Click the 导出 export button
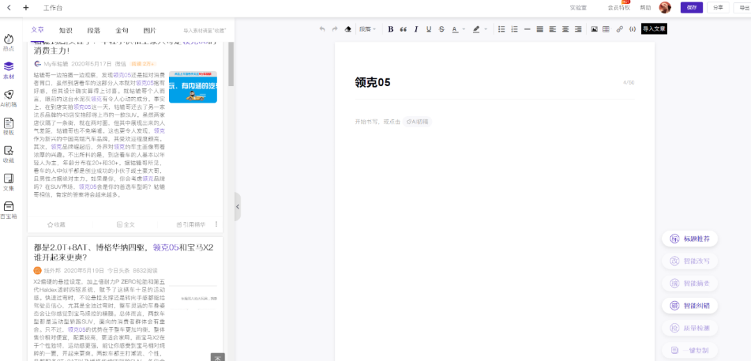The height and width of the screenshot is (361, 751). tap(743, 8)
